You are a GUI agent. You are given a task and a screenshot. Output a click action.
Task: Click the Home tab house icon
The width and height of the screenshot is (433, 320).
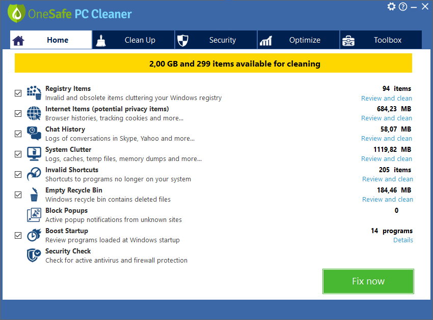(x=18, y=41)
